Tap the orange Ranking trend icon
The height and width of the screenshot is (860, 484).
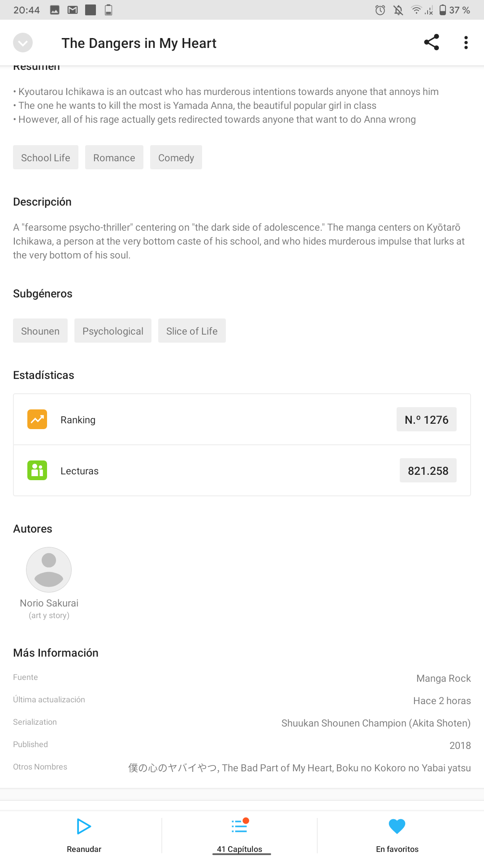[37, 419]
